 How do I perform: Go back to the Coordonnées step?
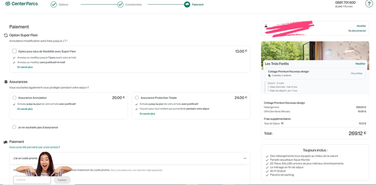coord(133,5)
